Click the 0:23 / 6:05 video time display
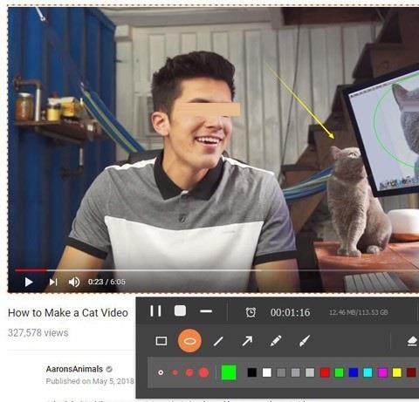This screenshot has width=419, height=402. (x=106, y=282)
